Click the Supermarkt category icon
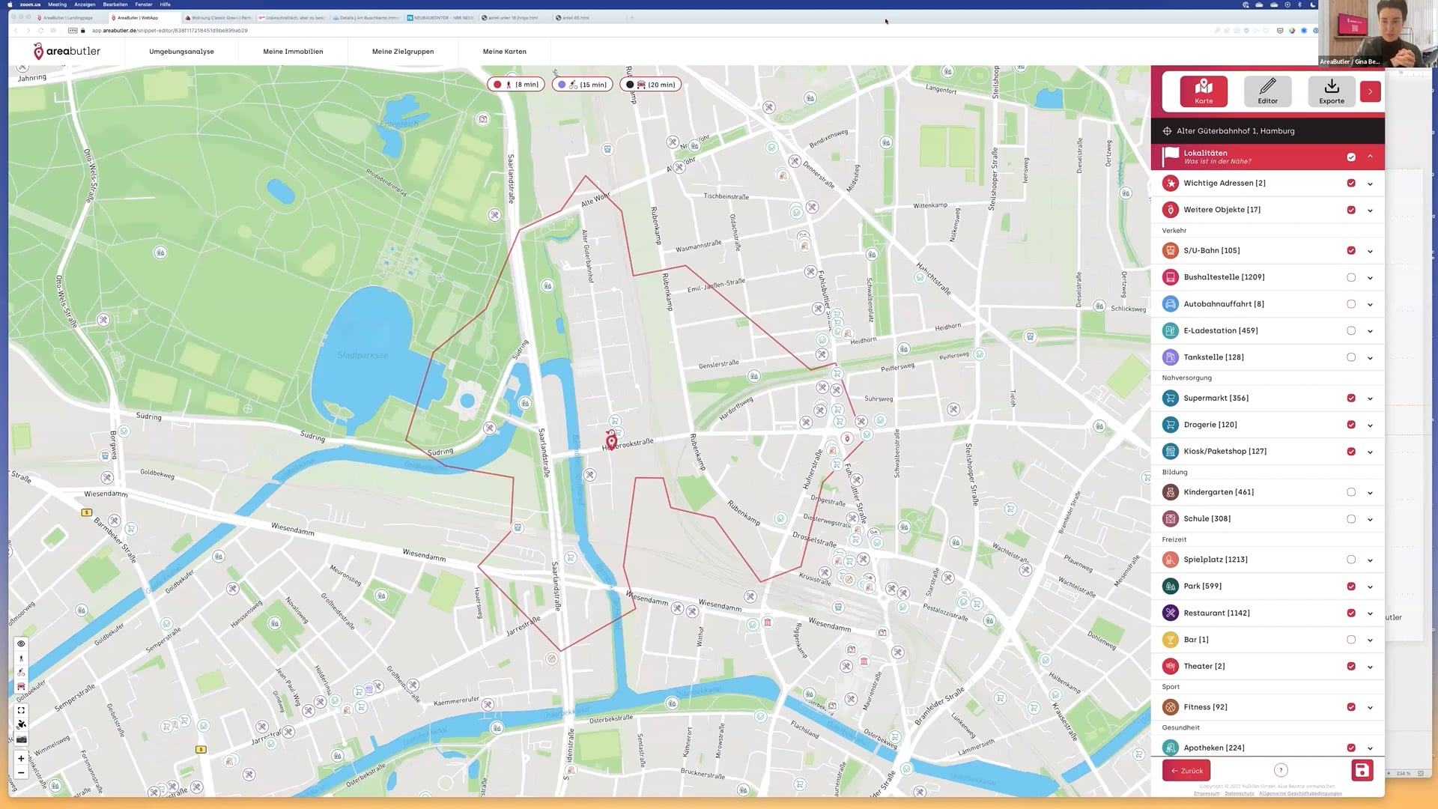The height and width of the screenshot is (809, 1438). point(1170,399)
